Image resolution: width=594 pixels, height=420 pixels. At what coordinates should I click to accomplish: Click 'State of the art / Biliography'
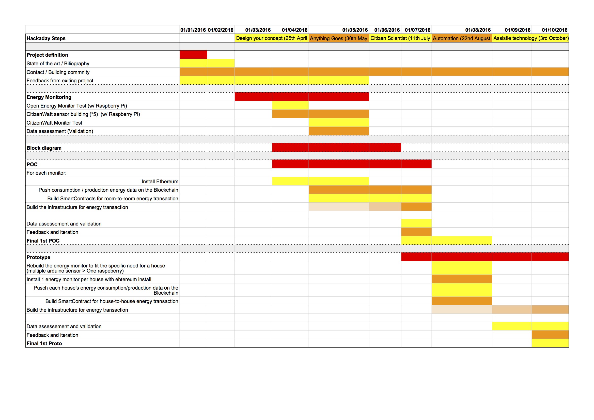point(58,64)
